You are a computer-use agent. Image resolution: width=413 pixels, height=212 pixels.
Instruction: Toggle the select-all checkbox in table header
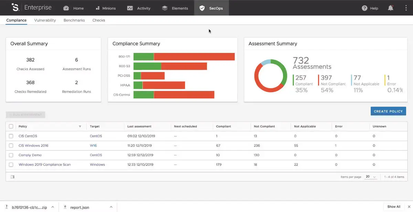[x=11, y=126]
